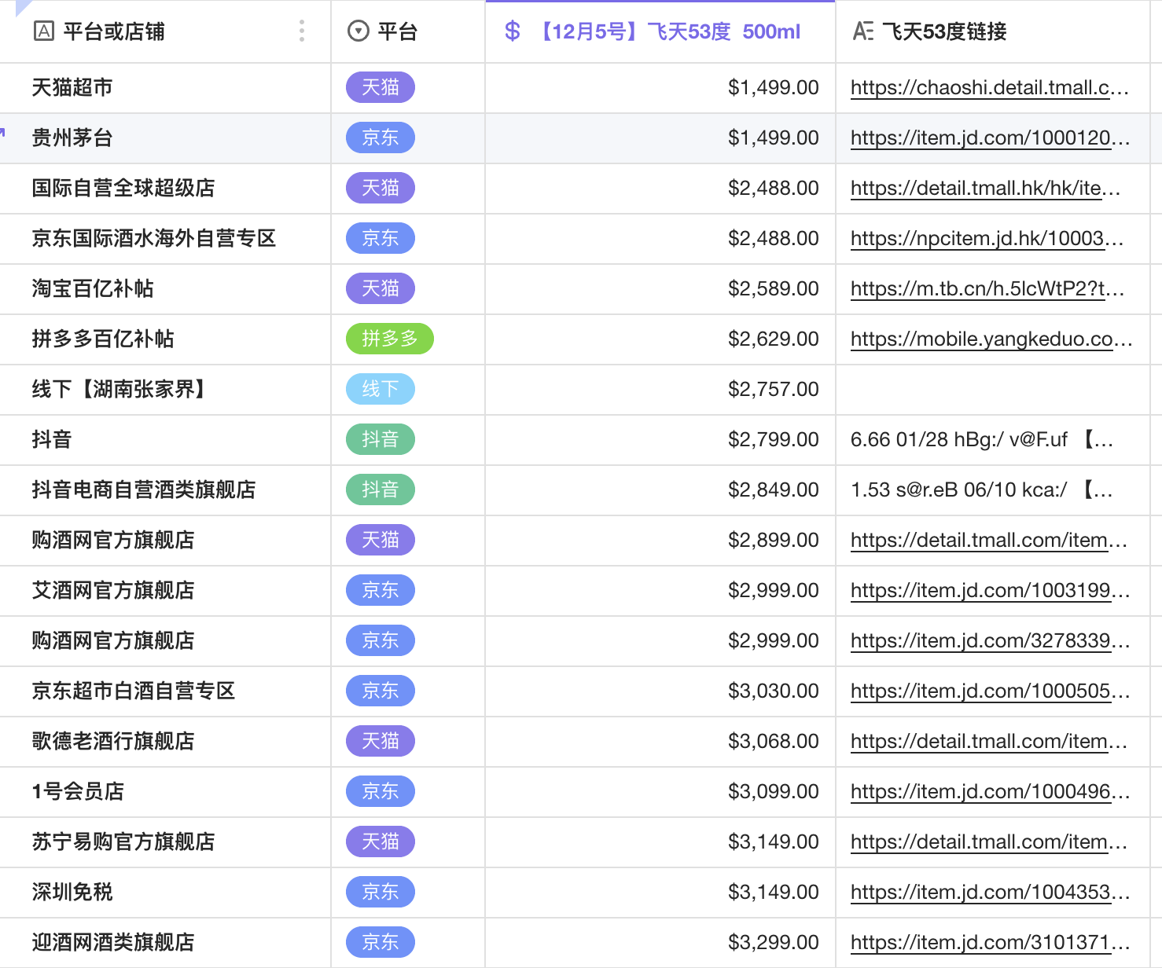Image resolution: width=1162 pixels, height=968 pixels.
Task: Open the 平台或店铺 column options menu
Action: click(x=302, y=31)
